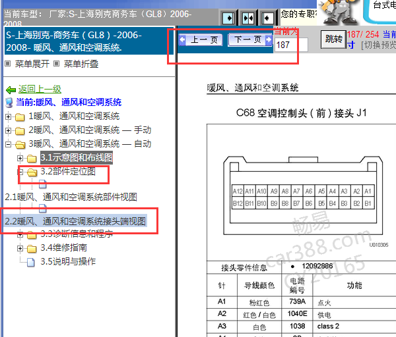Viewport: 396px width, 337px height.
Task: Open 3.2部件定位图 folder
Action: [68, 172]
